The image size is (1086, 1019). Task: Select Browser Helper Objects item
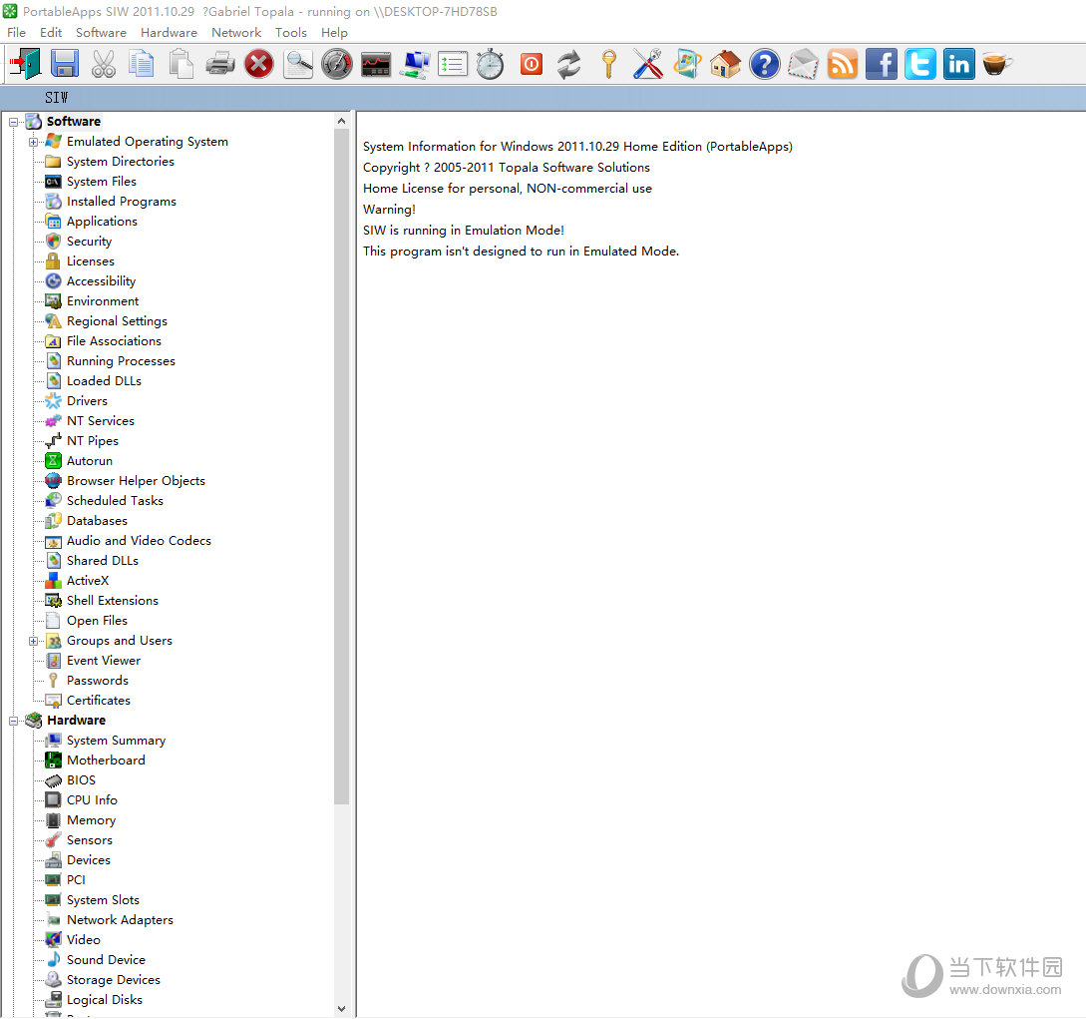136,481
